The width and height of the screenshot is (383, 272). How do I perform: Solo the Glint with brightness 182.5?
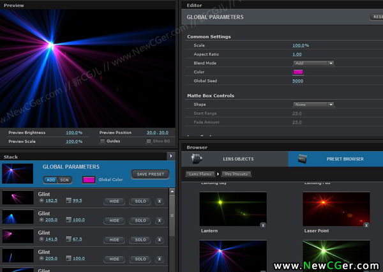click(140, 201)
